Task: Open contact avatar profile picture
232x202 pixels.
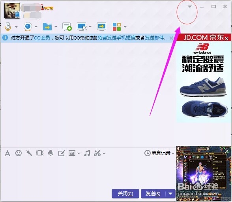Action: pyautogui.click(x=12, y=11)
